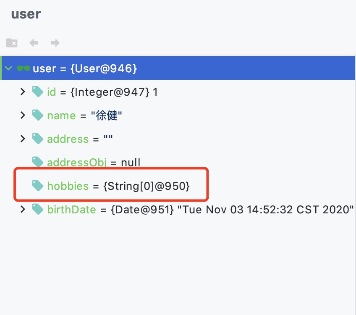Expand the address variable node

(23, 139)
